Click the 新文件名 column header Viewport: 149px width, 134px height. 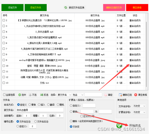[95, 16]
